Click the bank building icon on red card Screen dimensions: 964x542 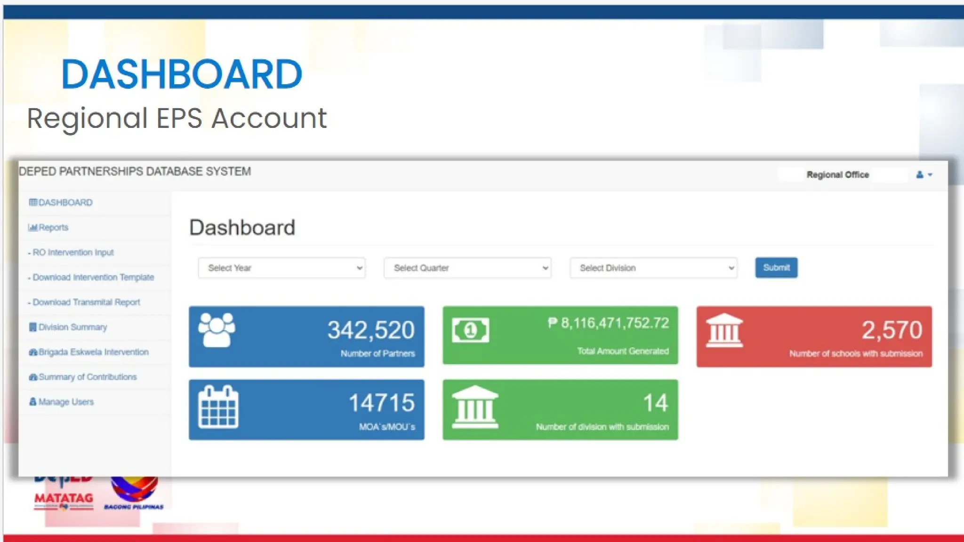[724, 330]
